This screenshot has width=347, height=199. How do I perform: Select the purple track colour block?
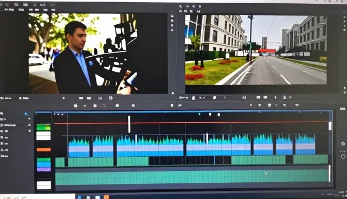click(x=43, y=169)
